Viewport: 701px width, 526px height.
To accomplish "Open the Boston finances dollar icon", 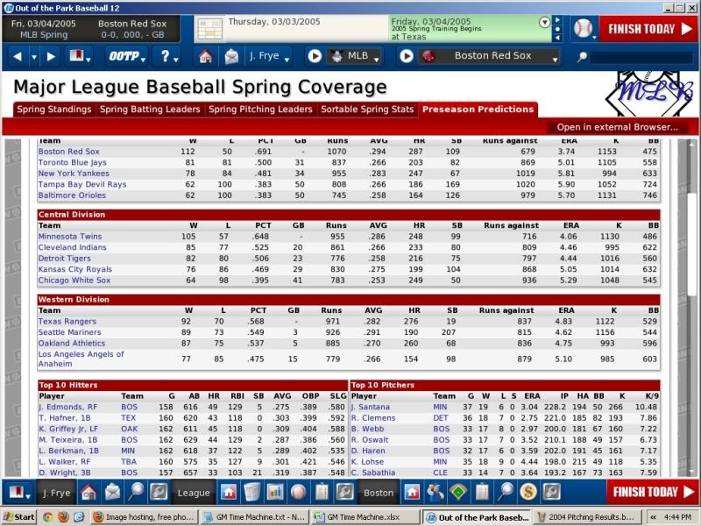I will 526,494.
